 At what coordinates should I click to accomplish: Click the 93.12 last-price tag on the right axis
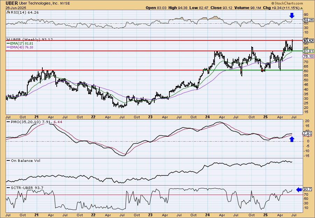308,41
